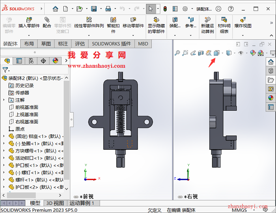Click the Zoom to Fit icon
This screenshot has height=213, width=276.
pos(177,53)
